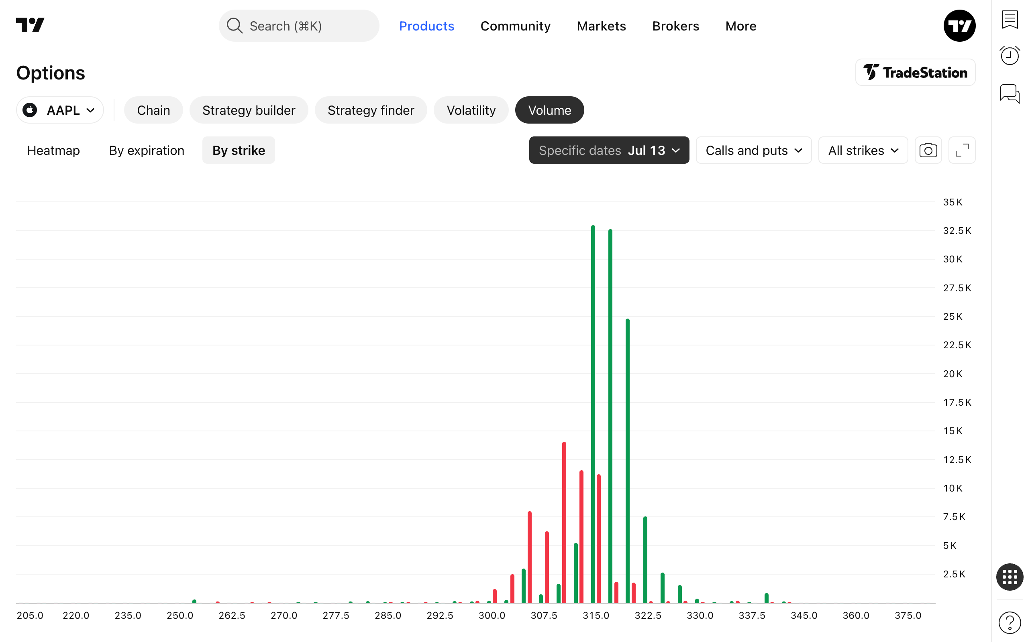1028x642 pixels.
Task: Select the By strike view
Action: pyautogui.click(x=238, y=150)
